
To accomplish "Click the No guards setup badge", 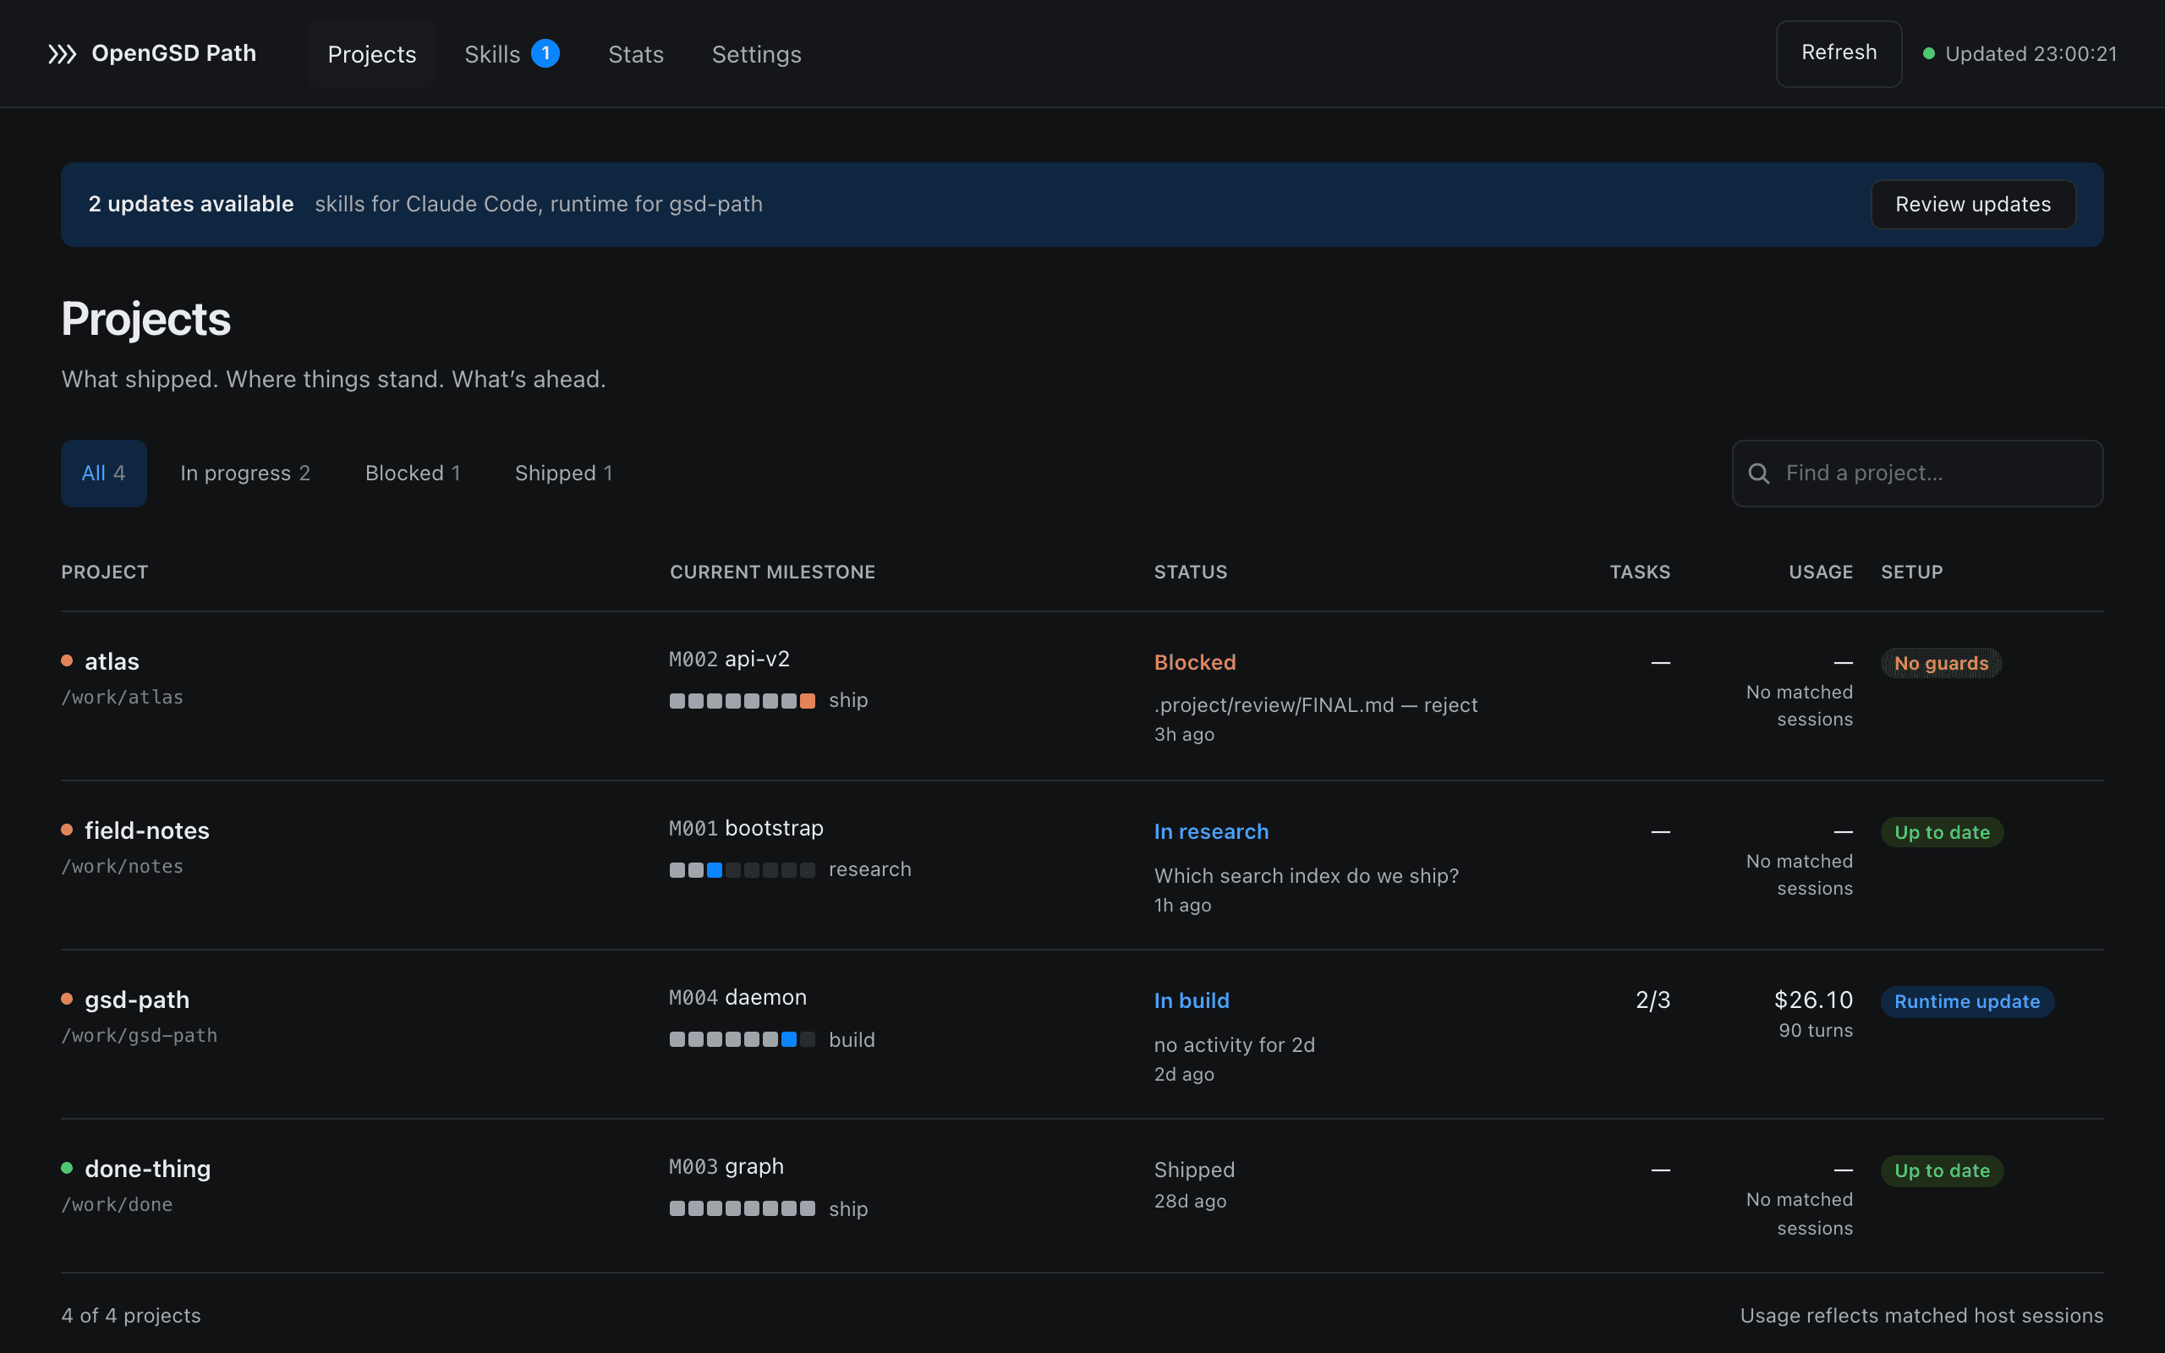I will click(1940, 663).
